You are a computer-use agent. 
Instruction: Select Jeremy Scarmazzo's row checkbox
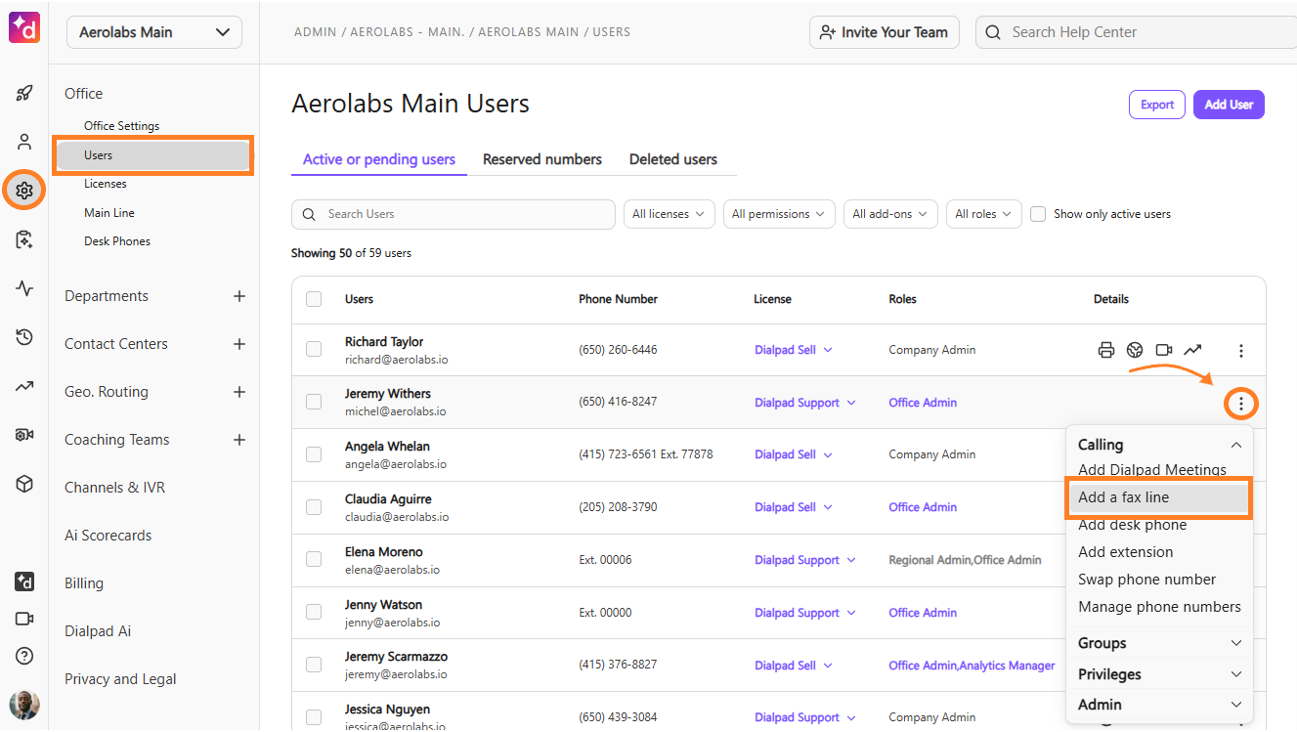(314, 665)
